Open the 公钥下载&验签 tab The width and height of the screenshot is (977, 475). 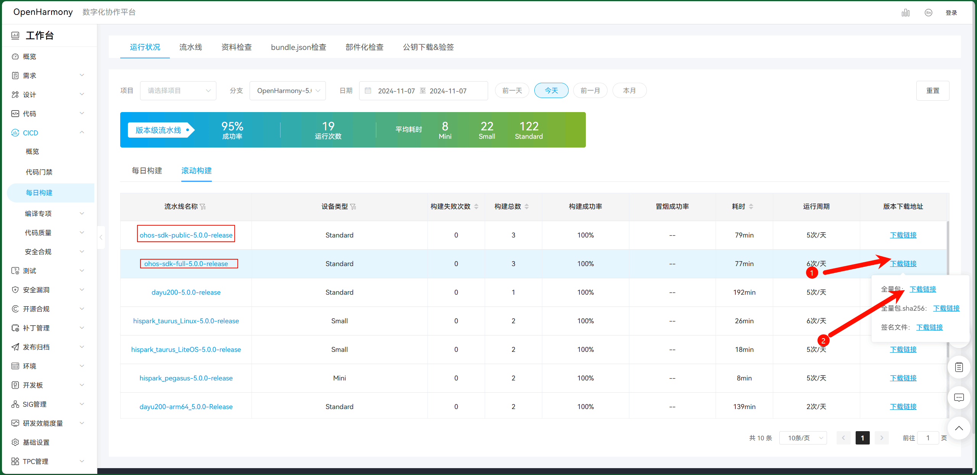pos(428,47)
